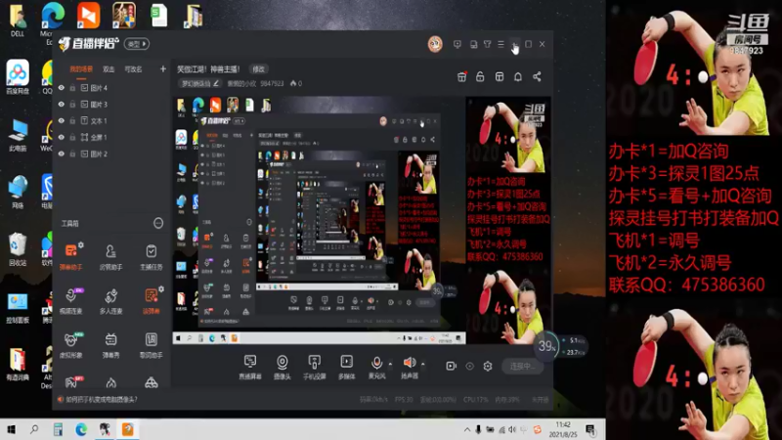
Task: Hide the 文本 1 source layer
Action: pyautogui.click(x=62, y=120)
